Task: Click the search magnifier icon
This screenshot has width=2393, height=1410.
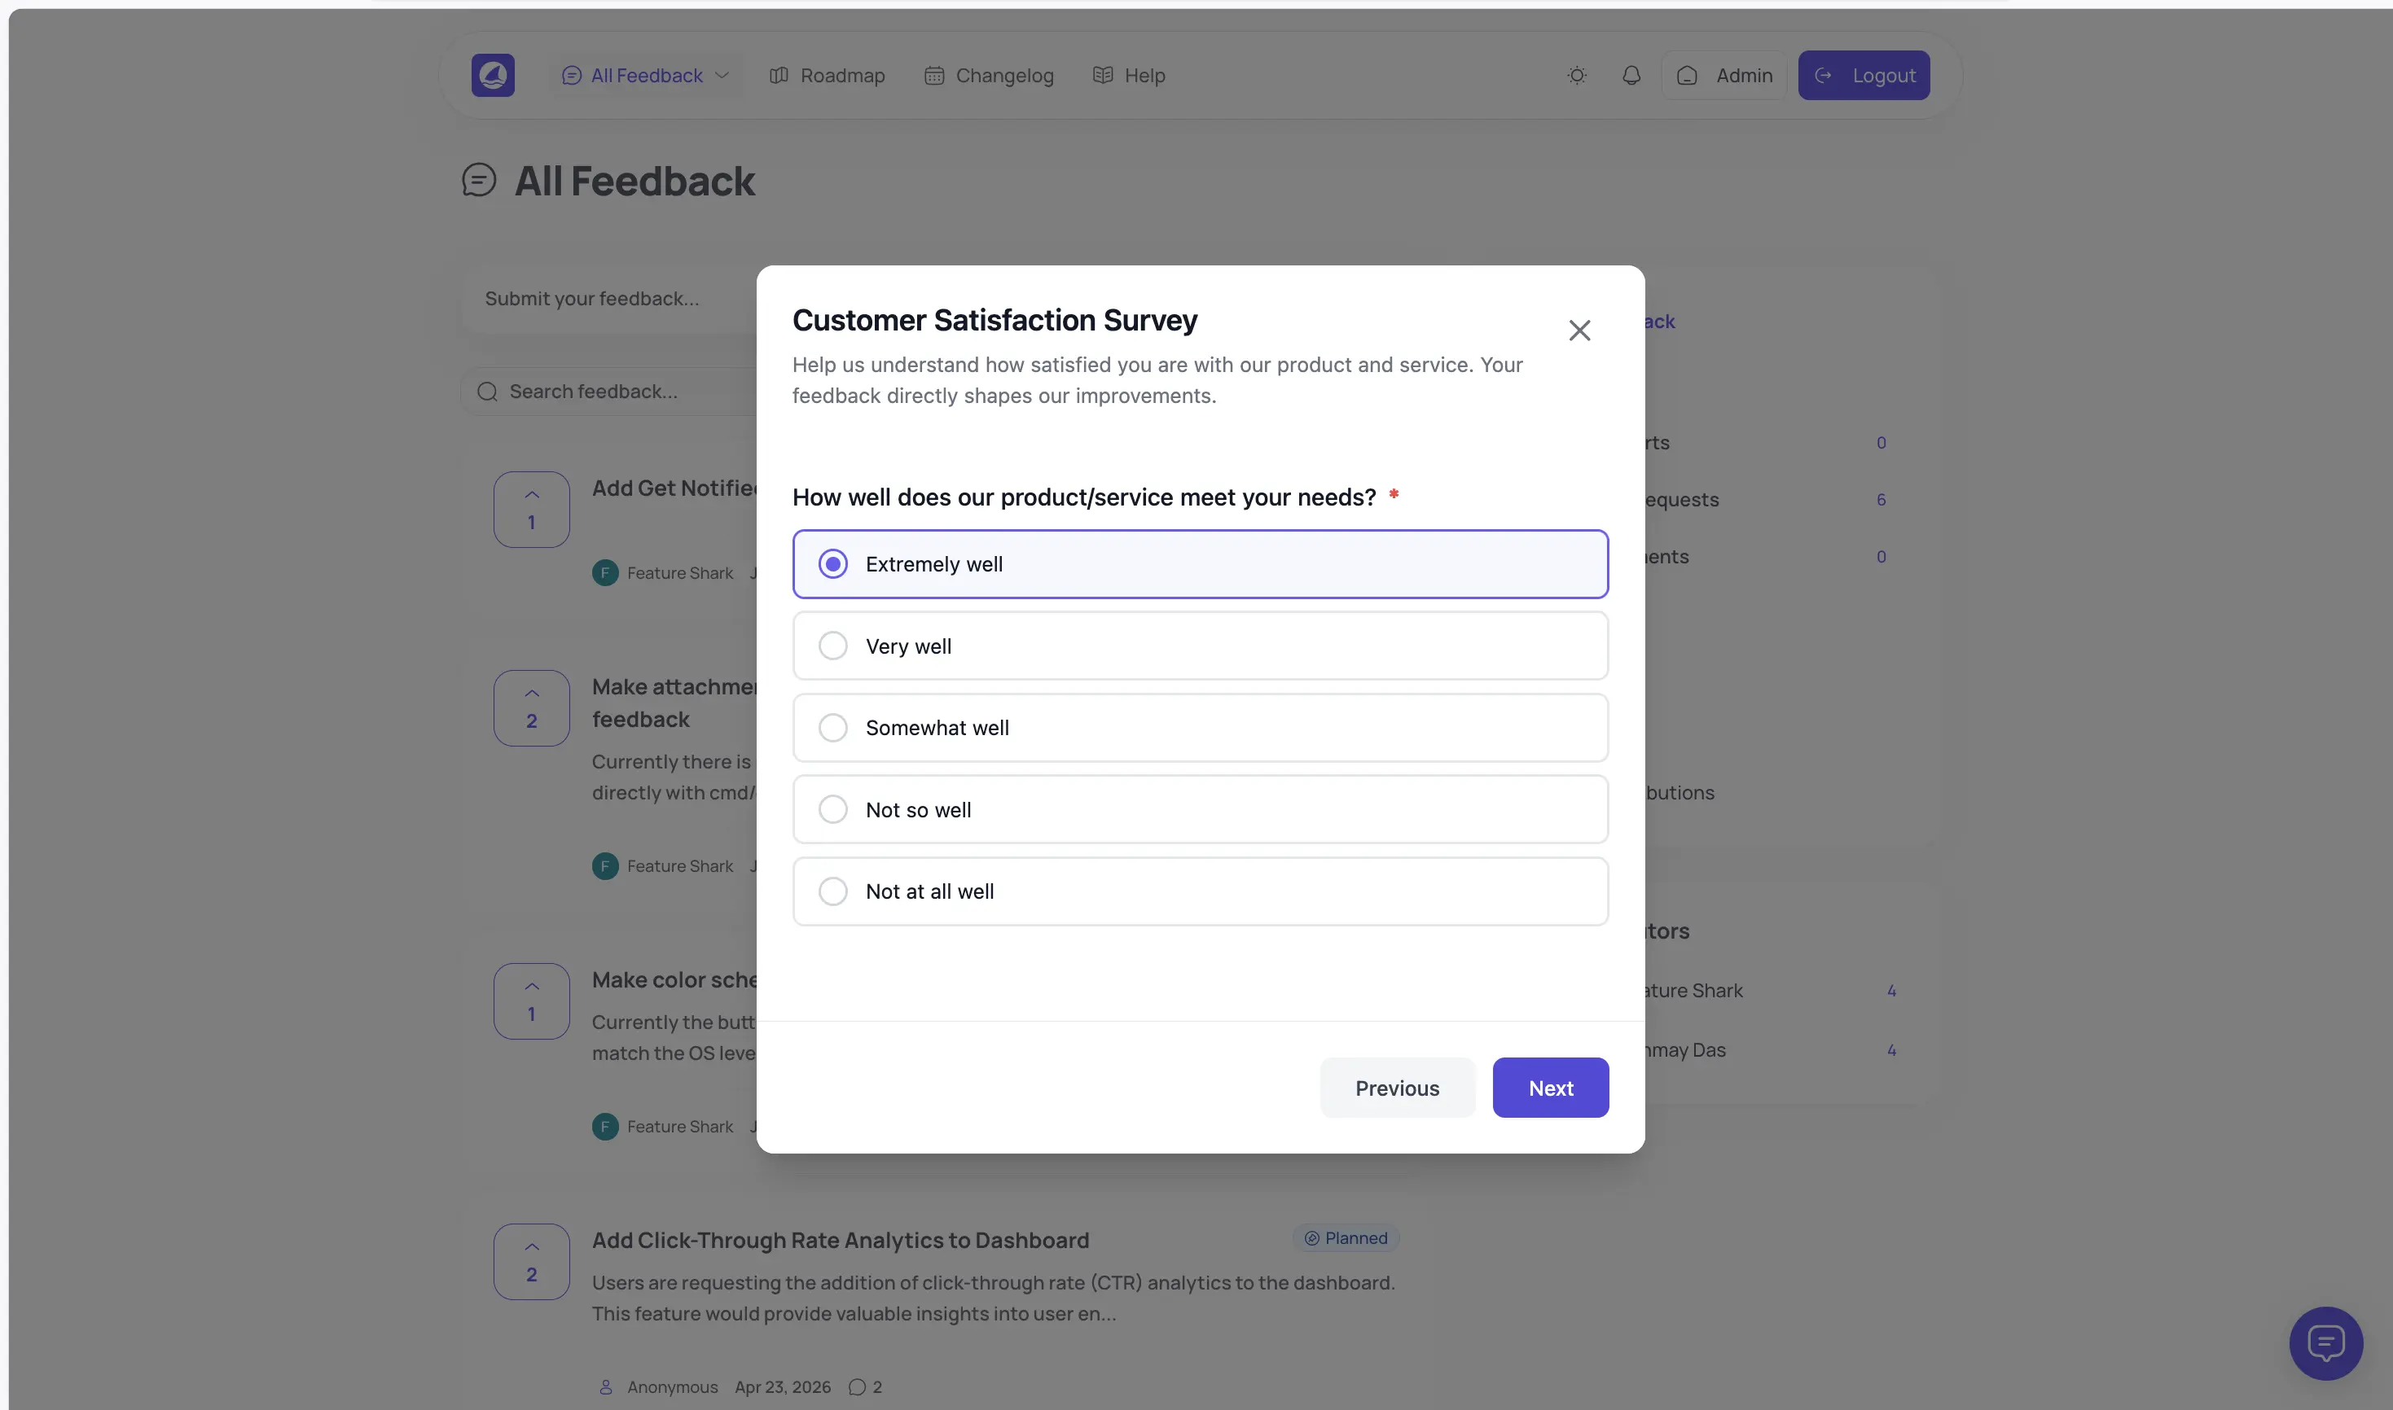Action: [488, 392]
